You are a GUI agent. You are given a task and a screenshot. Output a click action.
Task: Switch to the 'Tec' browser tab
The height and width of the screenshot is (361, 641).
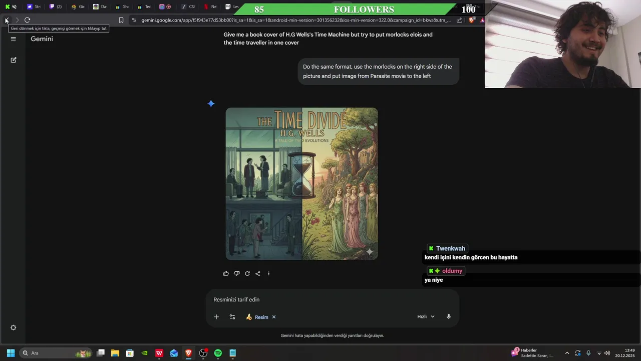click(144, 7)
